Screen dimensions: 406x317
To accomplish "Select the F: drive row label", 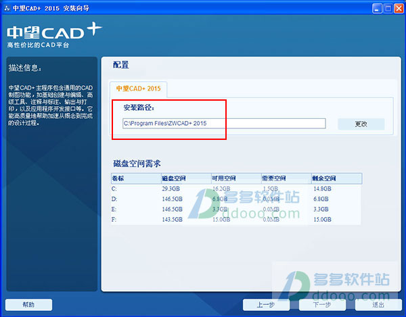I will (x=114, y=220).
